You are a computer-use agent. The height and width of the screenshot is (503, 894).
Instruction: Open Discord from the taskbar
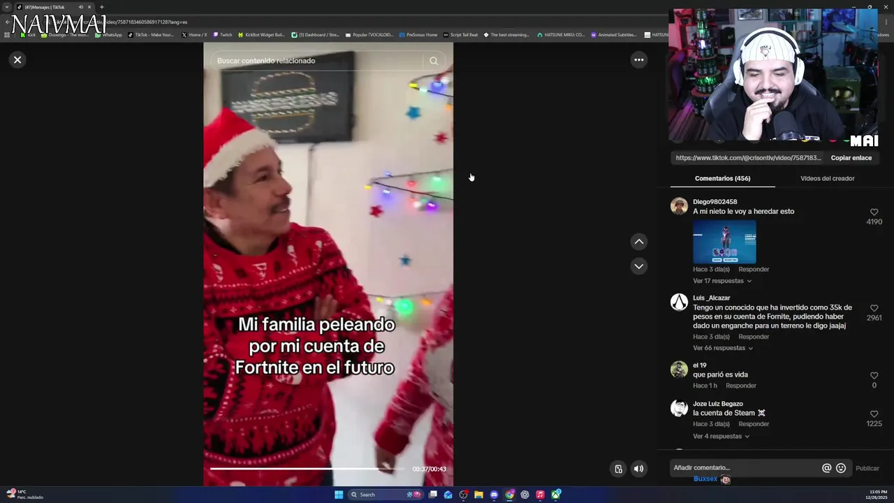494,495
